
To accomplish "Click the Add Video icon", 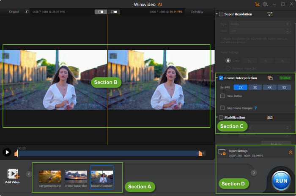I will (x=12, y=174).
